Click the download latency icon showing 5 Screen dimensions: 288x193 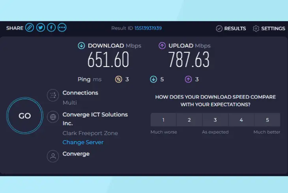tap(153, 79)
